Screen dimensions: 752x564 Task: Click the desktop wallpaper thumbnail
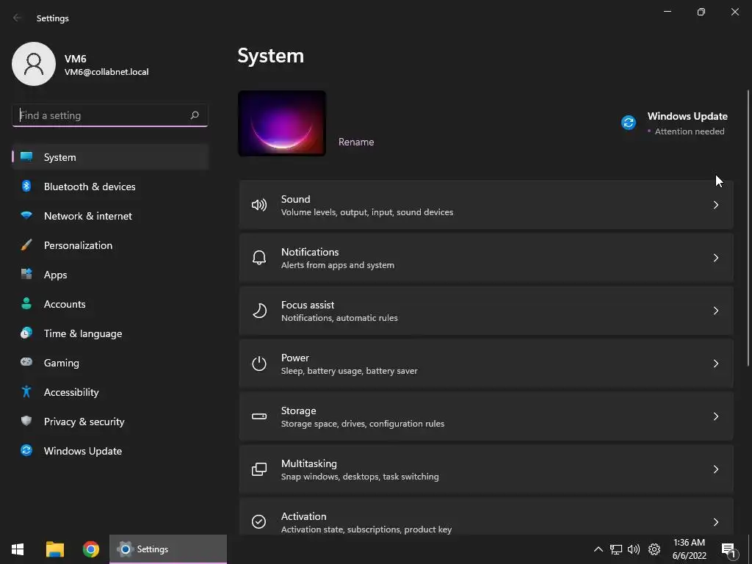(282, 123)
